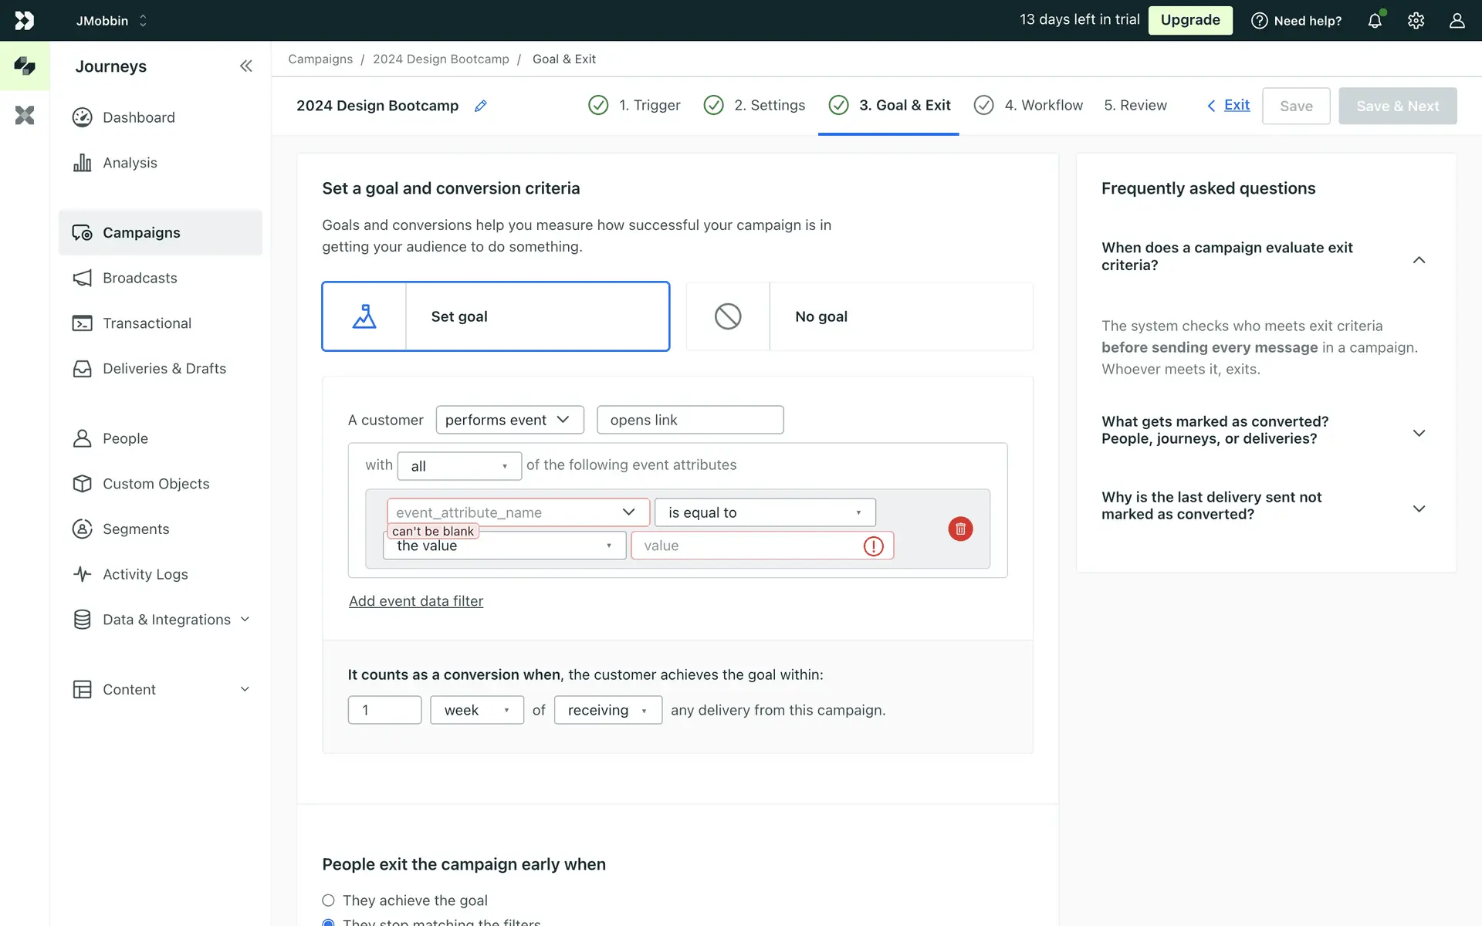Click the pencil icon to edit campaign name
1482x926 pixels.
[x=480, y=106]
